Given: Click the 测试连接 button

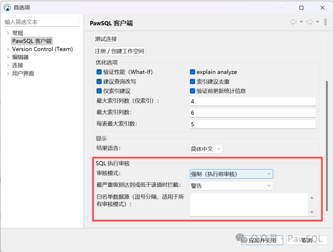Looking at the screenshot, I should pos(106,39).
